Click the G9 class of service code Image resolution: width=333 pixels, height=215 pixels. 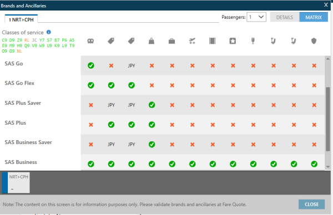(x=12, y=51)
